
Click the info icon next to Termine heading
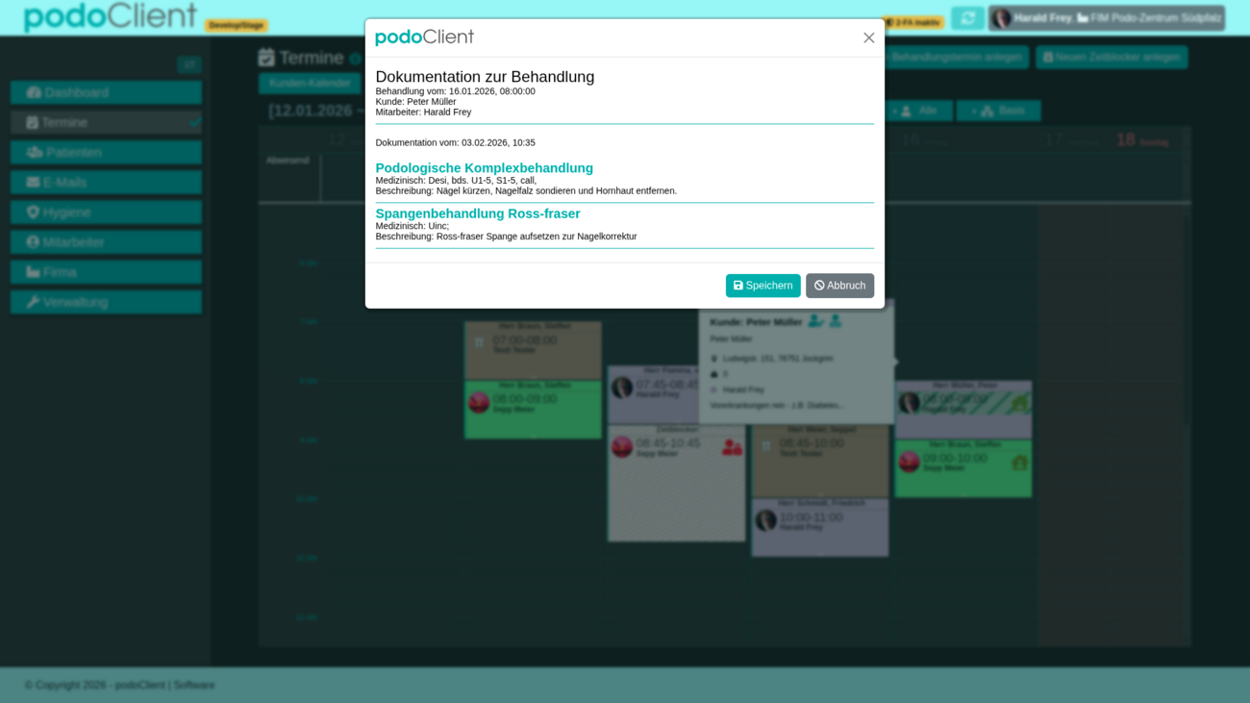click(x=355, y=59)
